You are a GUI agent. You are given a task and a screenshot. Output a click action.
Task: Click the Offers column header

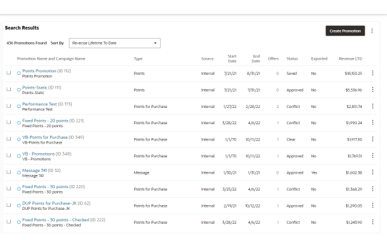click(273, 58)
